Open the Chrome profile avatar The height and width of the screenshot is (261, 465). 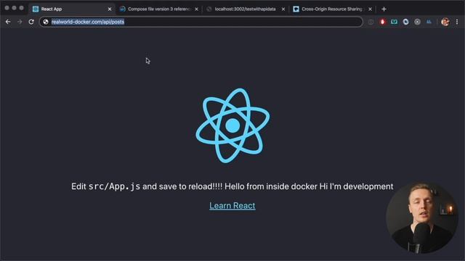click(445, 22)
